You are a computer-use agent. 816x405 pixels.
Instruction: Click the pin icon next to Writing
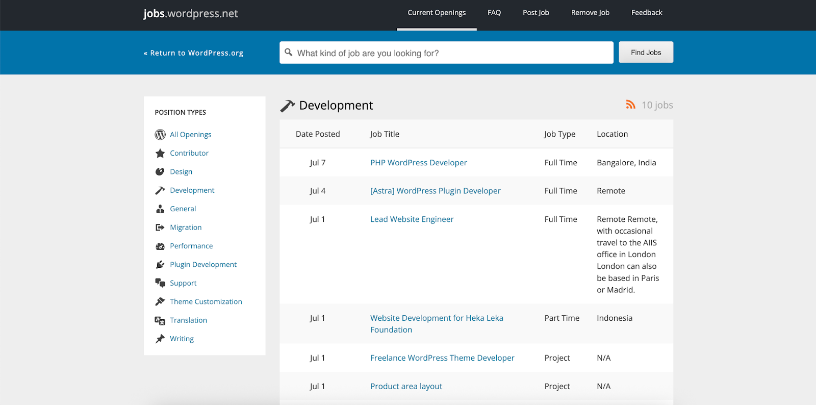[160, 339]
